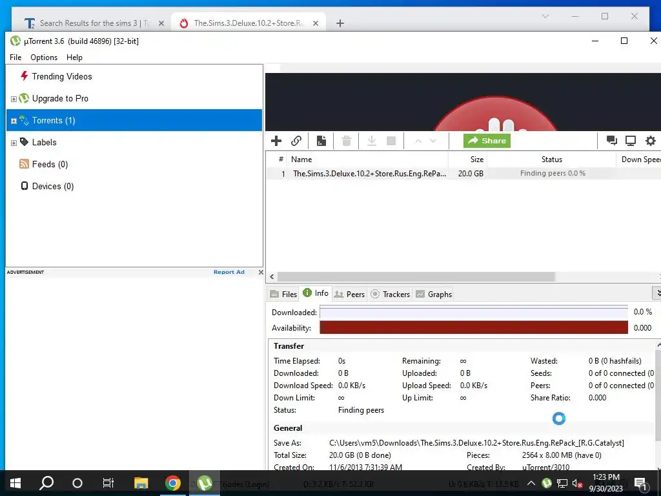Switch to the Trackers tab
The image size is (661, 496).
click(391, 294)
